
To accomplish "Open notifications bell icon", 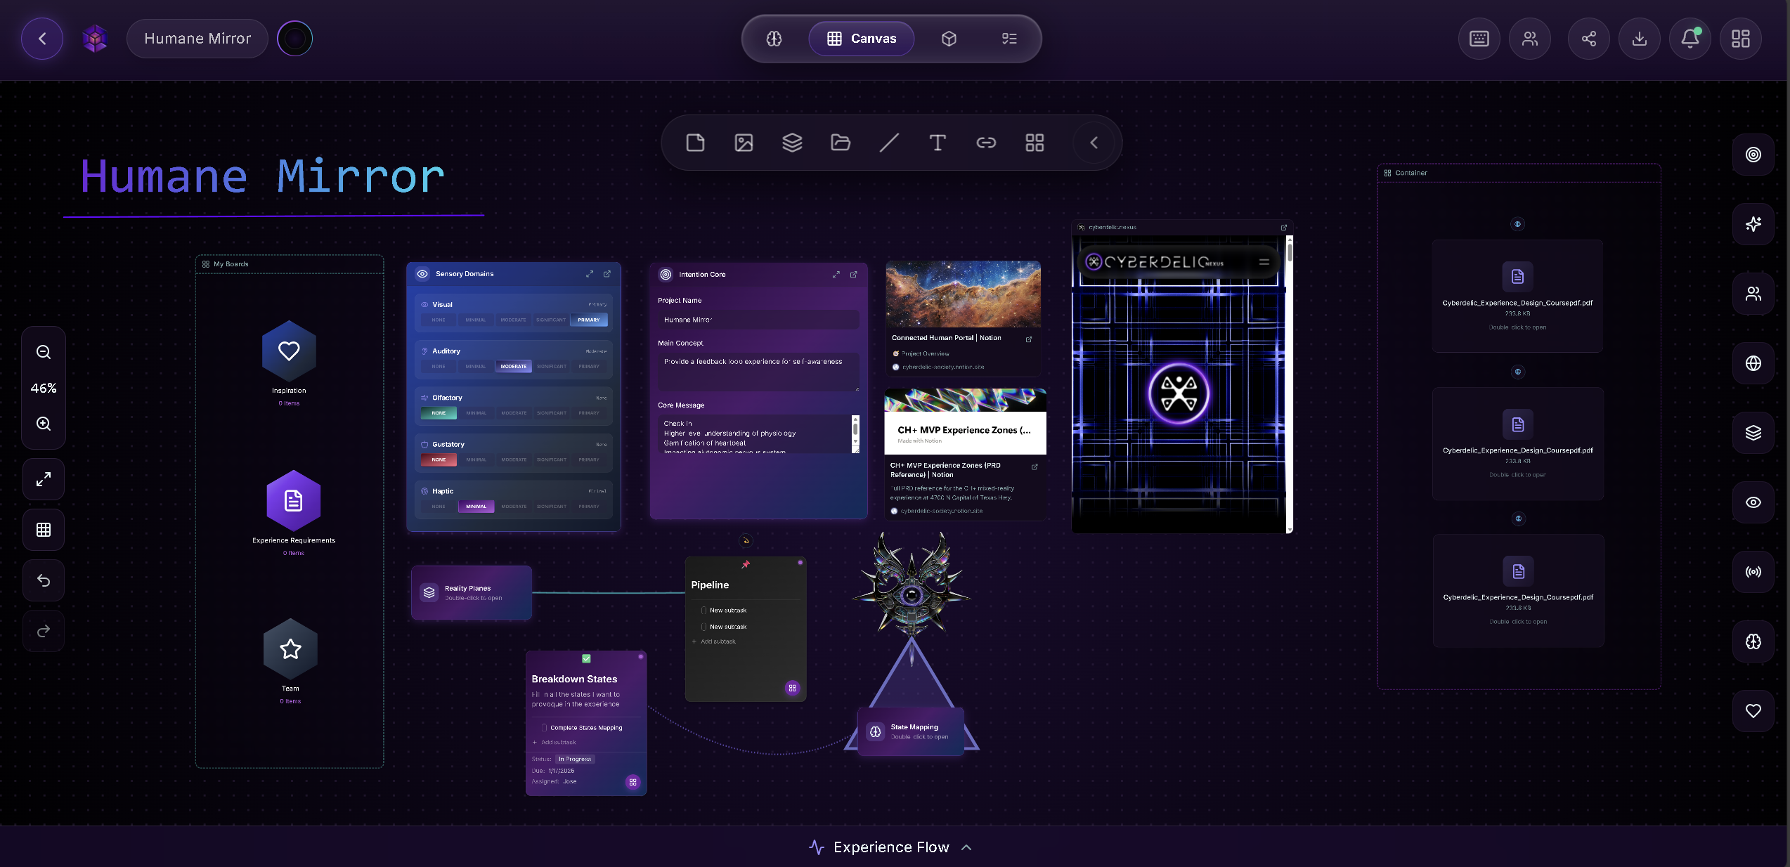I will [1690, 39].
